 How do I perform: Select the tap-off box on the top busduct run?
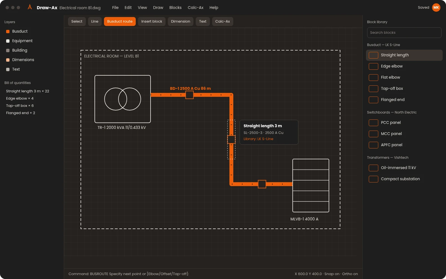click(x=190, y=95)
